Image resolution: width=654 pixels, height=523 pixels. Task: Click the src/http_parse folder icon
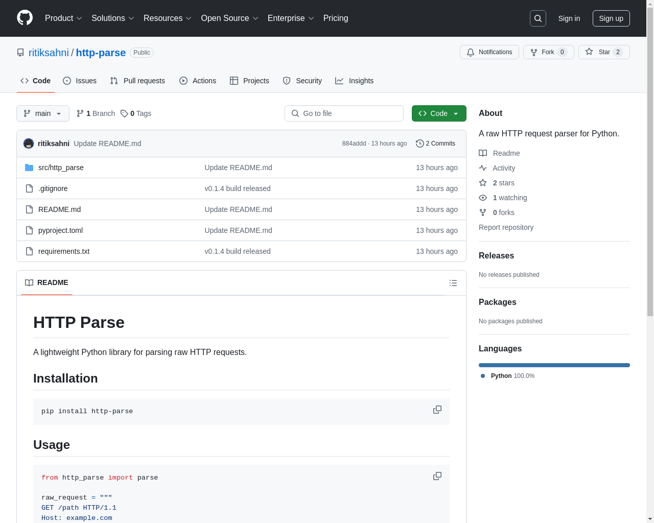(x=29, y=168)
